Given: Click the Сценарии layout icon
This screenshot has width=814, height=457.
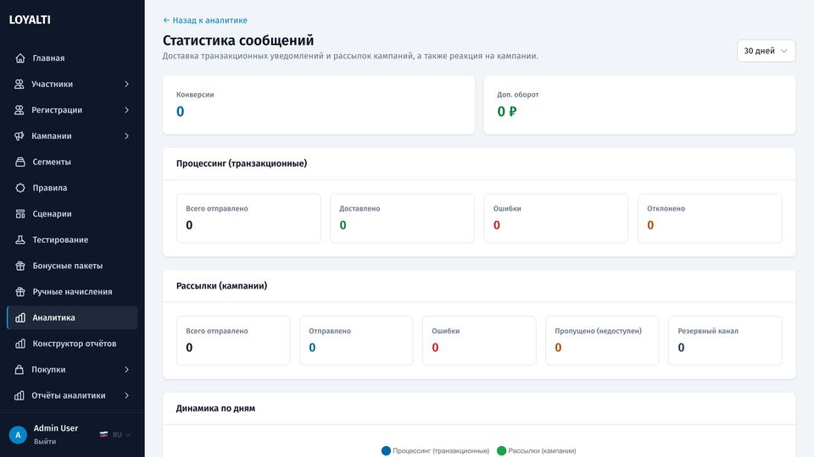Looking at the screenshot, I should 20,213.
